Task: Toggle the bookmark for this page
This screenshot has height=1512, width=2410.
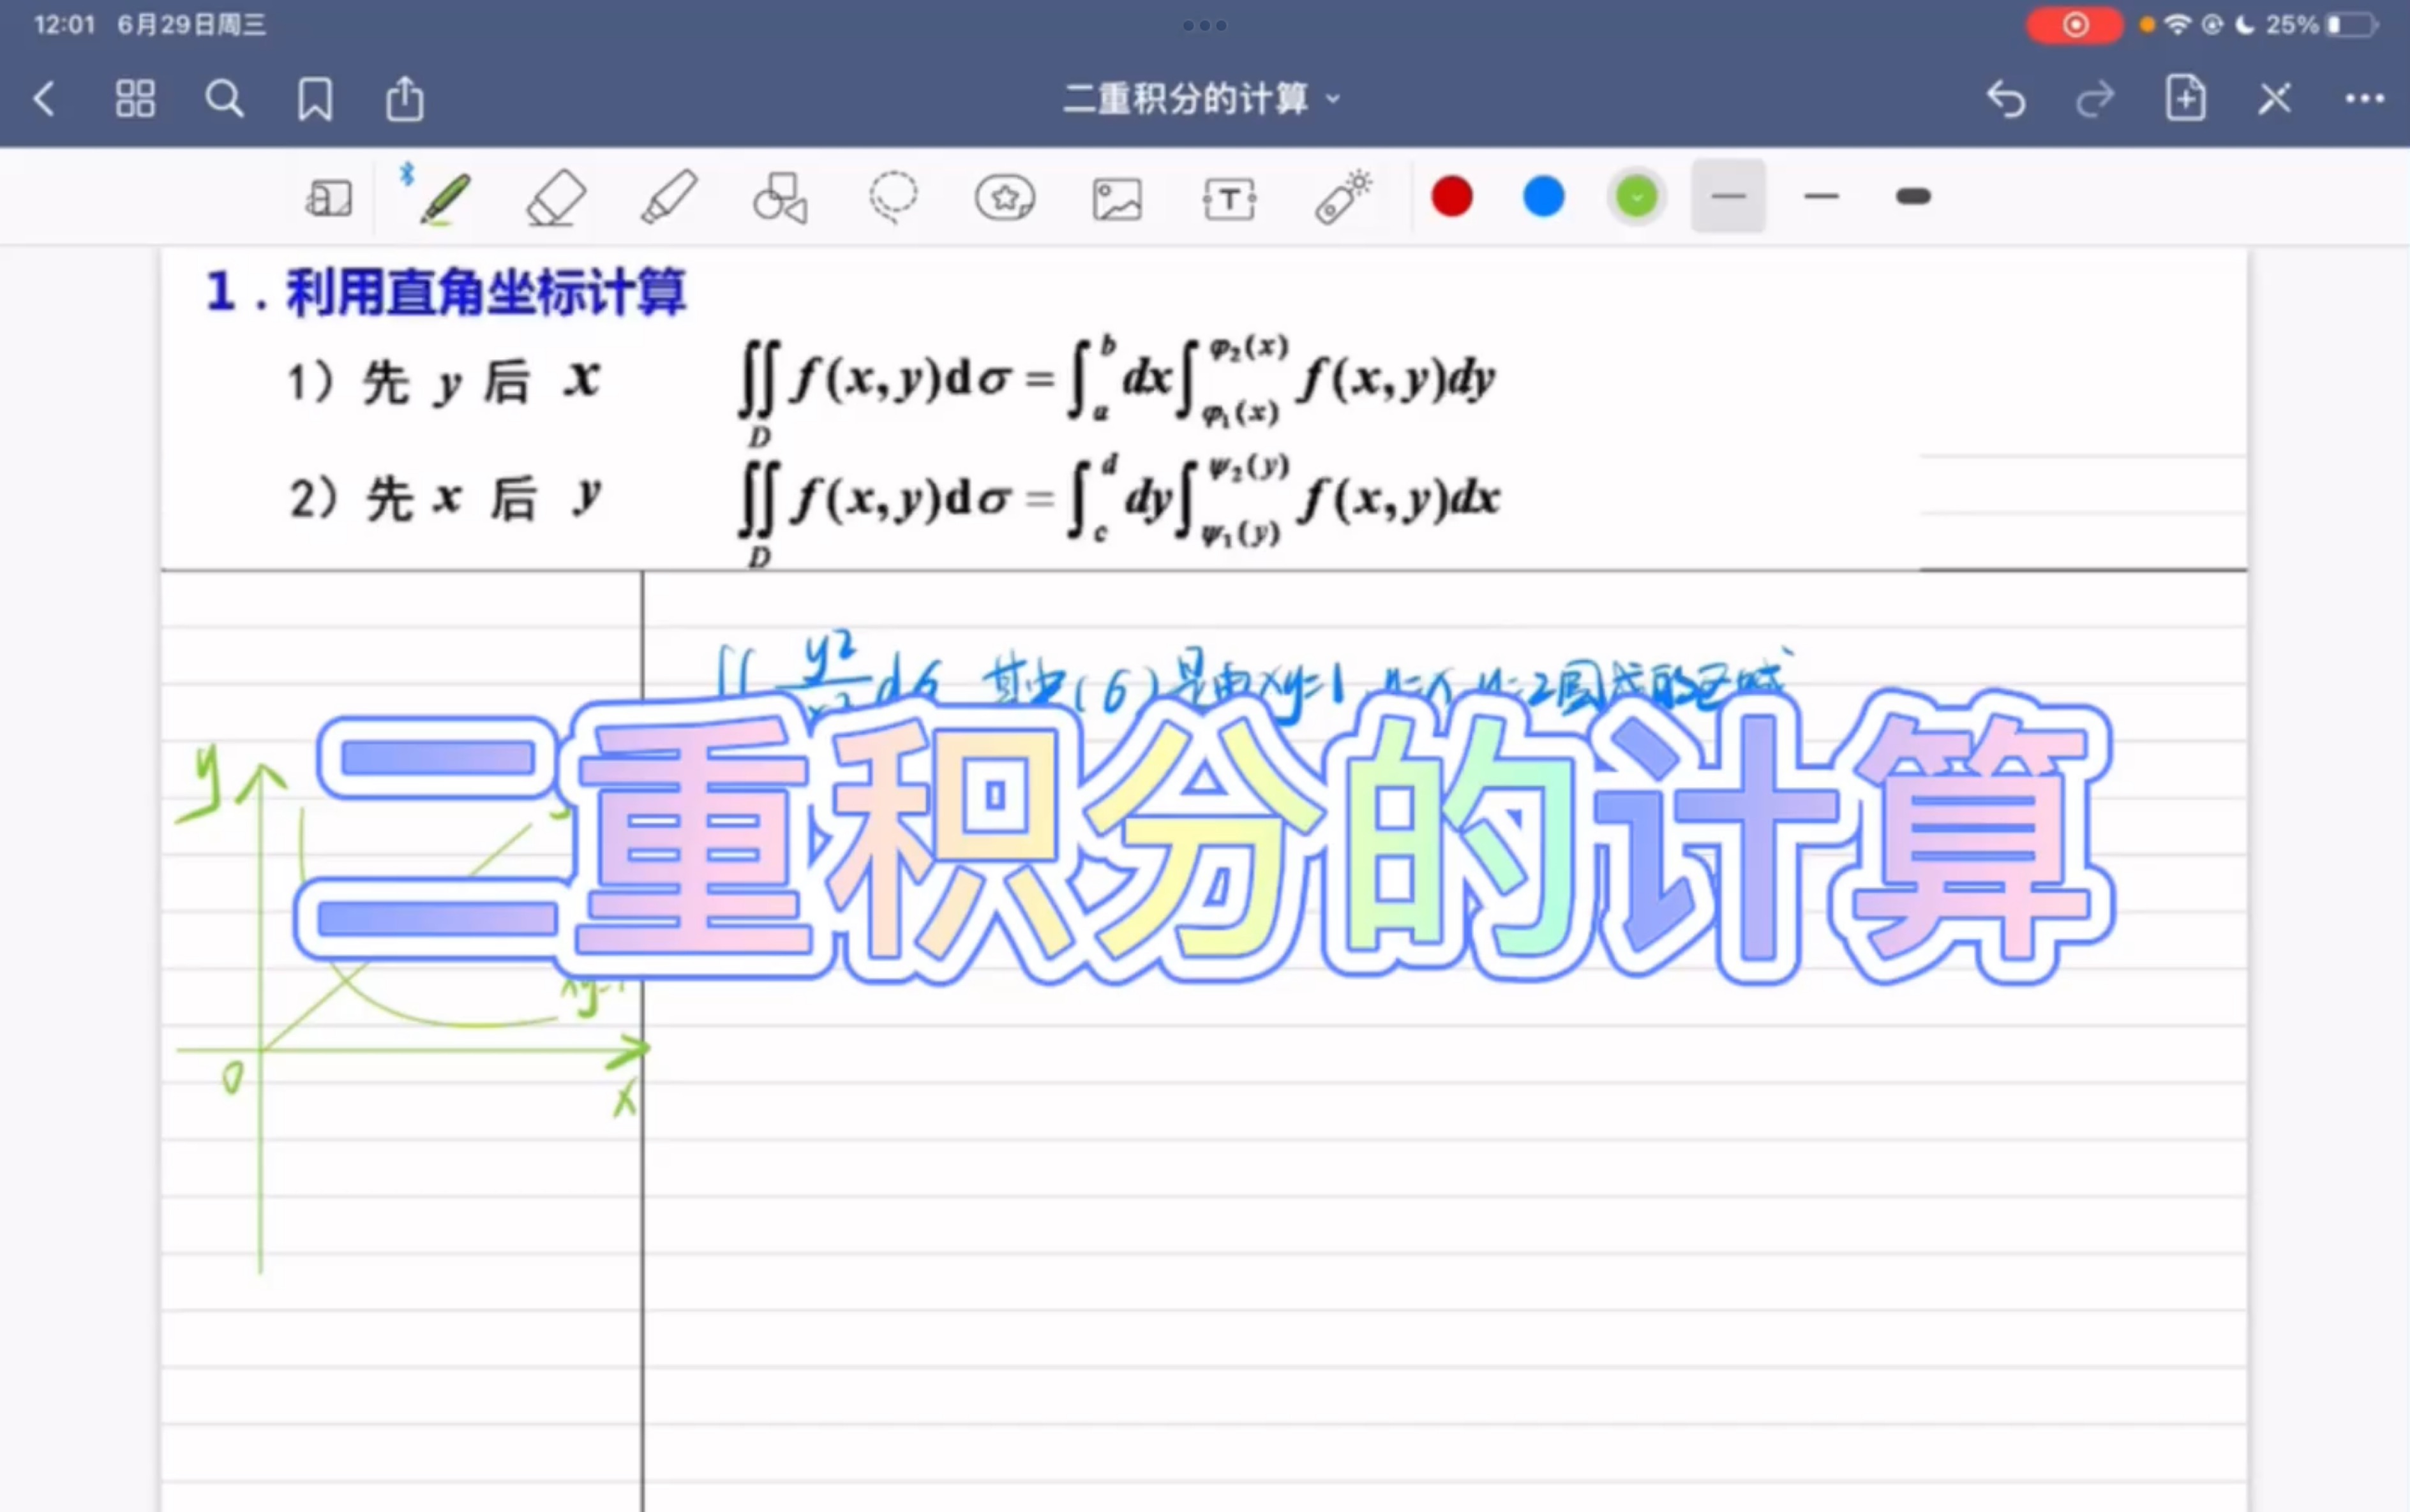Action: [314, 99]
